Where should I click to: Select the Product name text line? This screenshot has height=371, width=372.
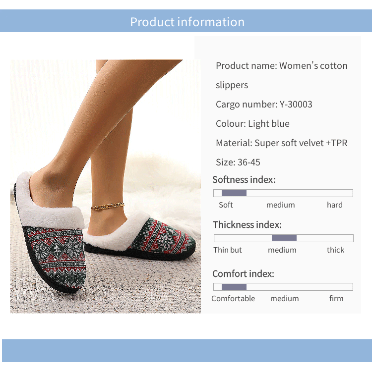[x=281, y=75]
